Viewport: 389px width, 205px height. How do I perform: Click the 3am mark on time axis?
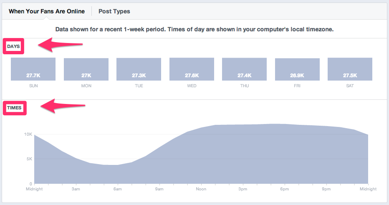[x=76, y=189]
